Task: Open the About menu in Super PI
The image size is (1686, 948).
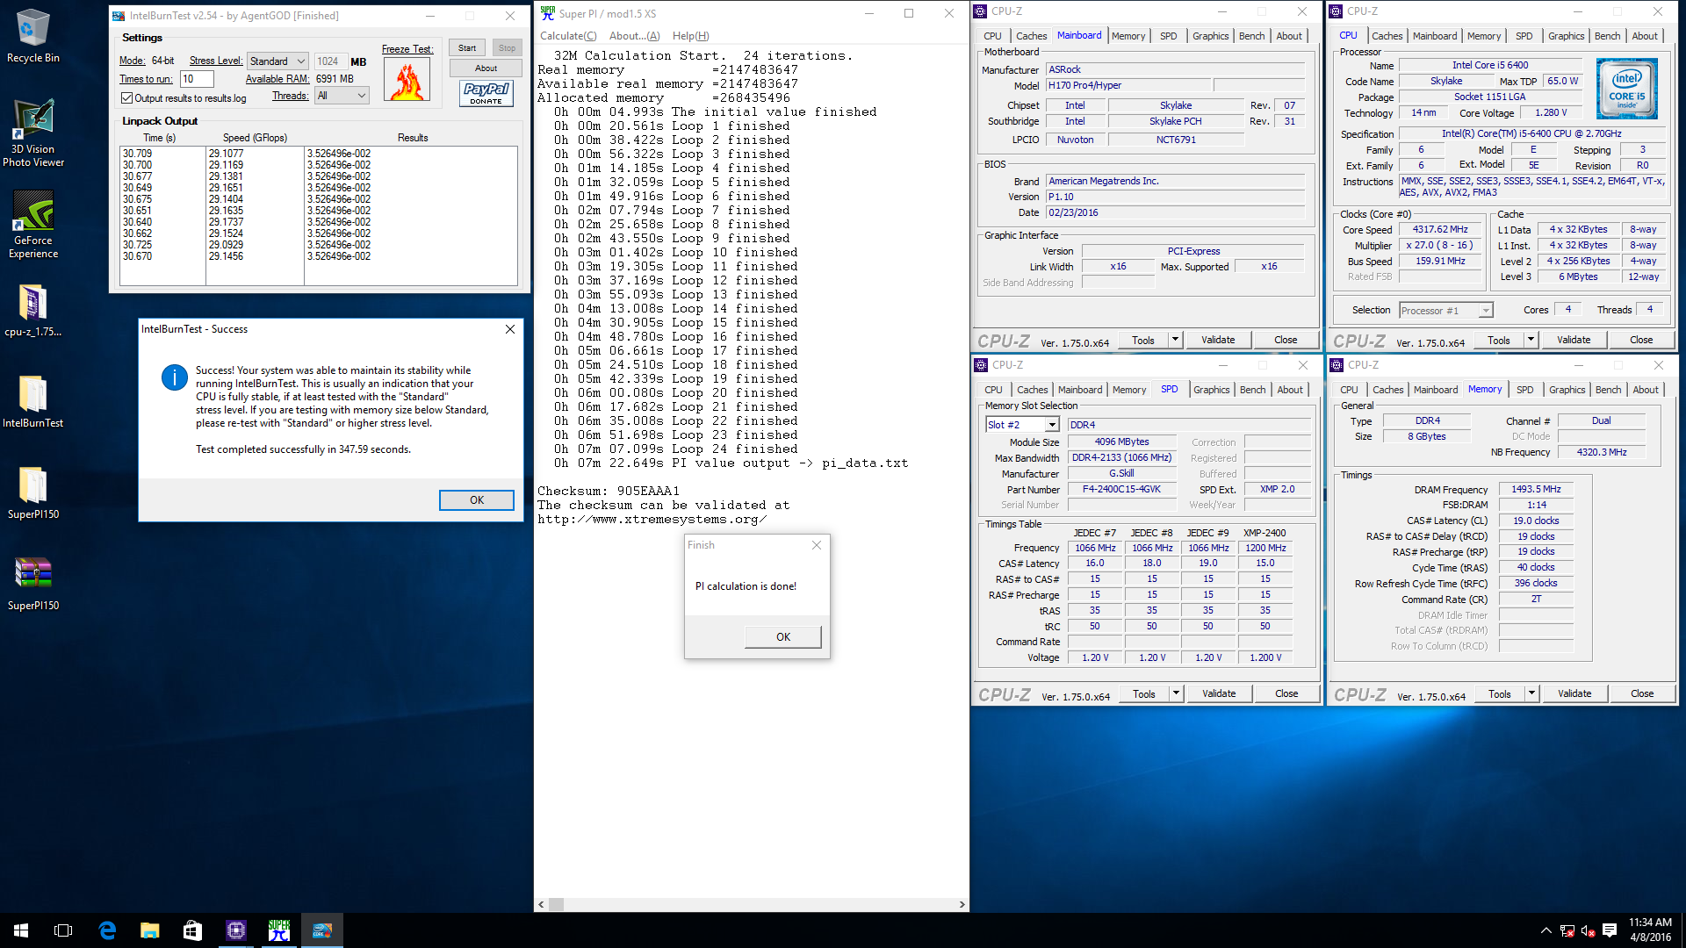Action: pos(635,36)
